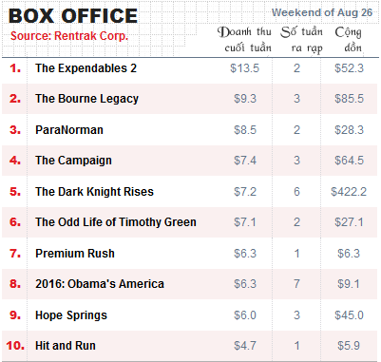The height and width of the screenshot is (362, 381).
Task: Click the ParaNorman movie title
Action: pos(69,130)
